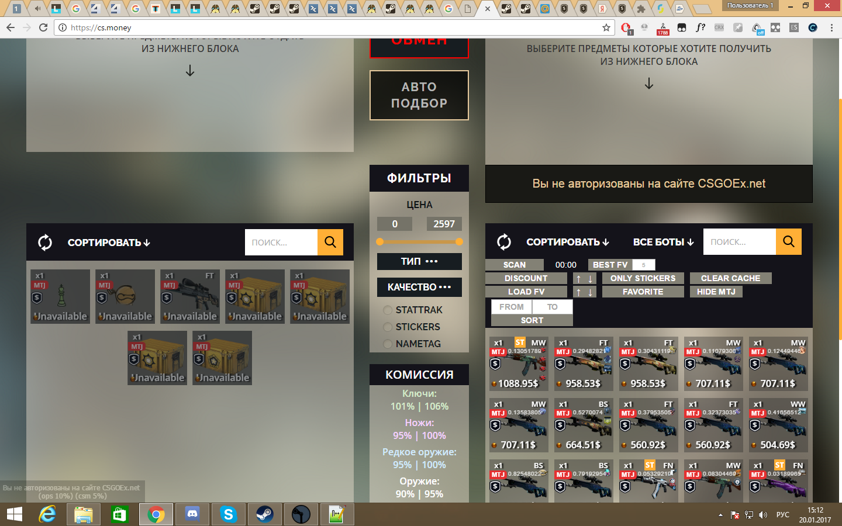Grab the left price slider handle
842x526 pixels.
pos(380,241)
